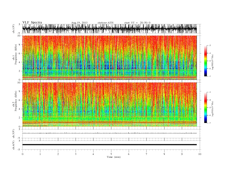Click the ch.1 spectrogram PSD color bar
The height and width of the screenshot is (173, 225).
point(205,61)
